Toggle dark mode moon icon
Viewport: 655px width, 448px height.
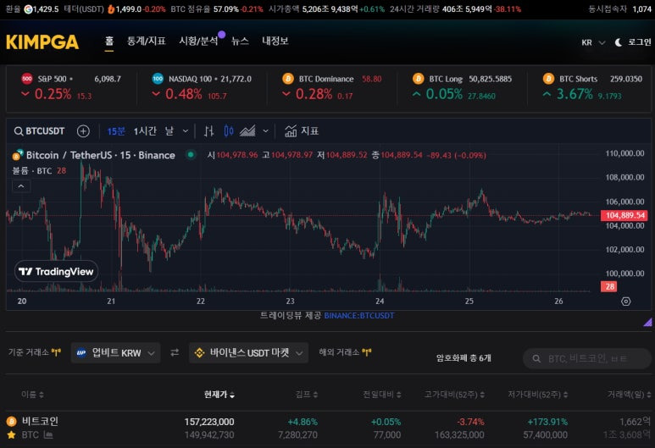point(619,42)
